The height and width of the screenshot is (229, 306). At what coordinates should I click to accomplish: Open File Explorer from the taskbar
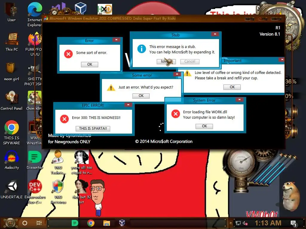(x=107, y=223)
